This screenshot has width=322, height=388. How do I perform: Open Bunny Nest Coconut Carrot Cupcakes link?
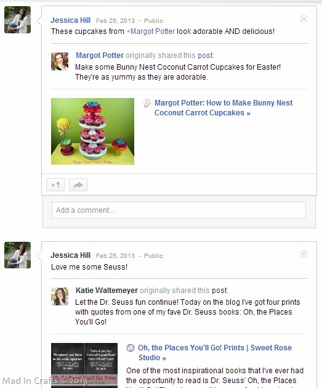pyautogui.click(x=223, y=107)
